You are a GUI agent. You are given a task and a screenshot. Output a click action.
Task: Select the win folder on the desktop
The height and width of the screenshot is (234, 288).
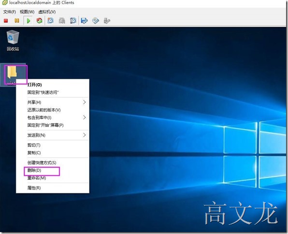(x=13, y=75)
